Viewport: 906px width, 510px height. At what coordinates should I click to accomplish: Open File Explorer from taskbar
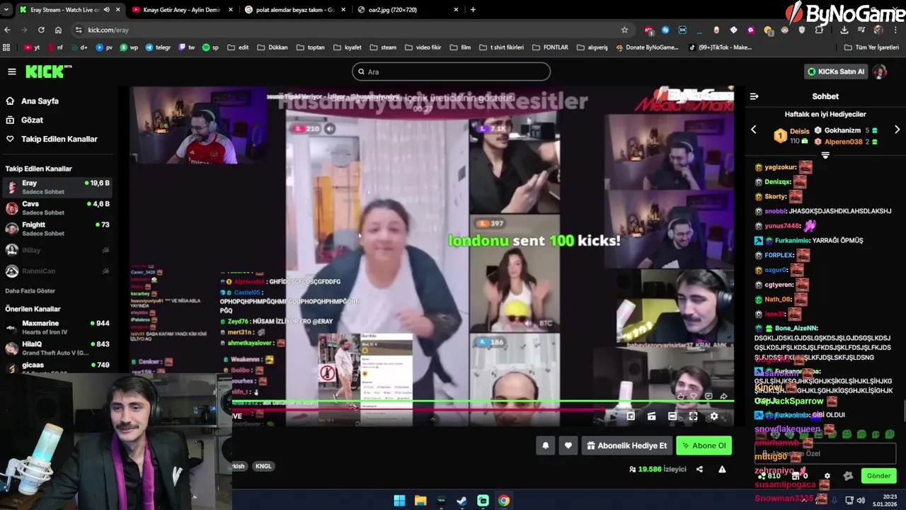coord(420,501)
